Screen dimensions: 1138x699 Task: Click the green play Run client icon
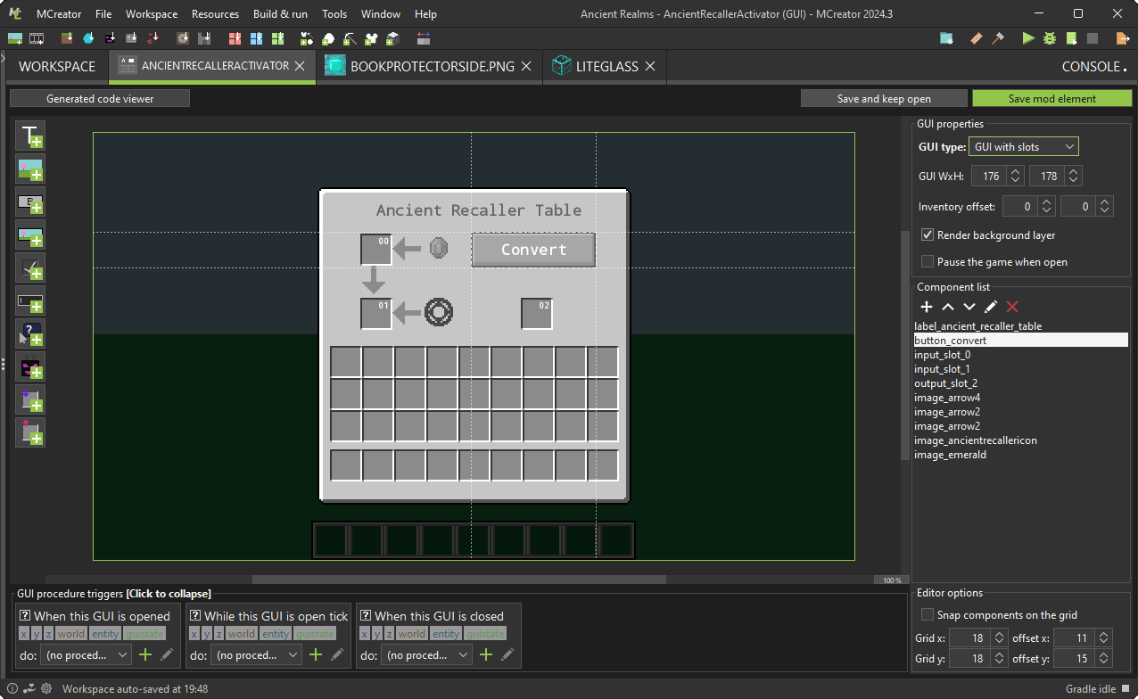coord(1028,38)
